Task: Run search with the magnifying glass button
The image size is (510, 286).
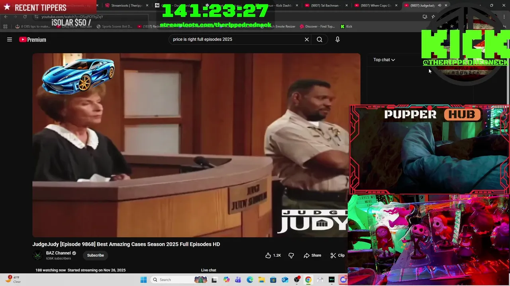Action: tap(320, 39)
